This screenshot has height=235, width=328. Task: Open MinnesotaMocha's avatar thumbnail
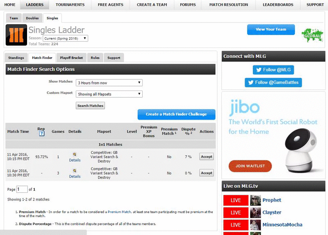[x=255, y=225]
